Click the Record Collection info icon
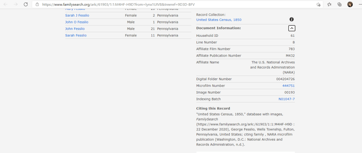Screen dimensions: 362x153 coord(292,19)
